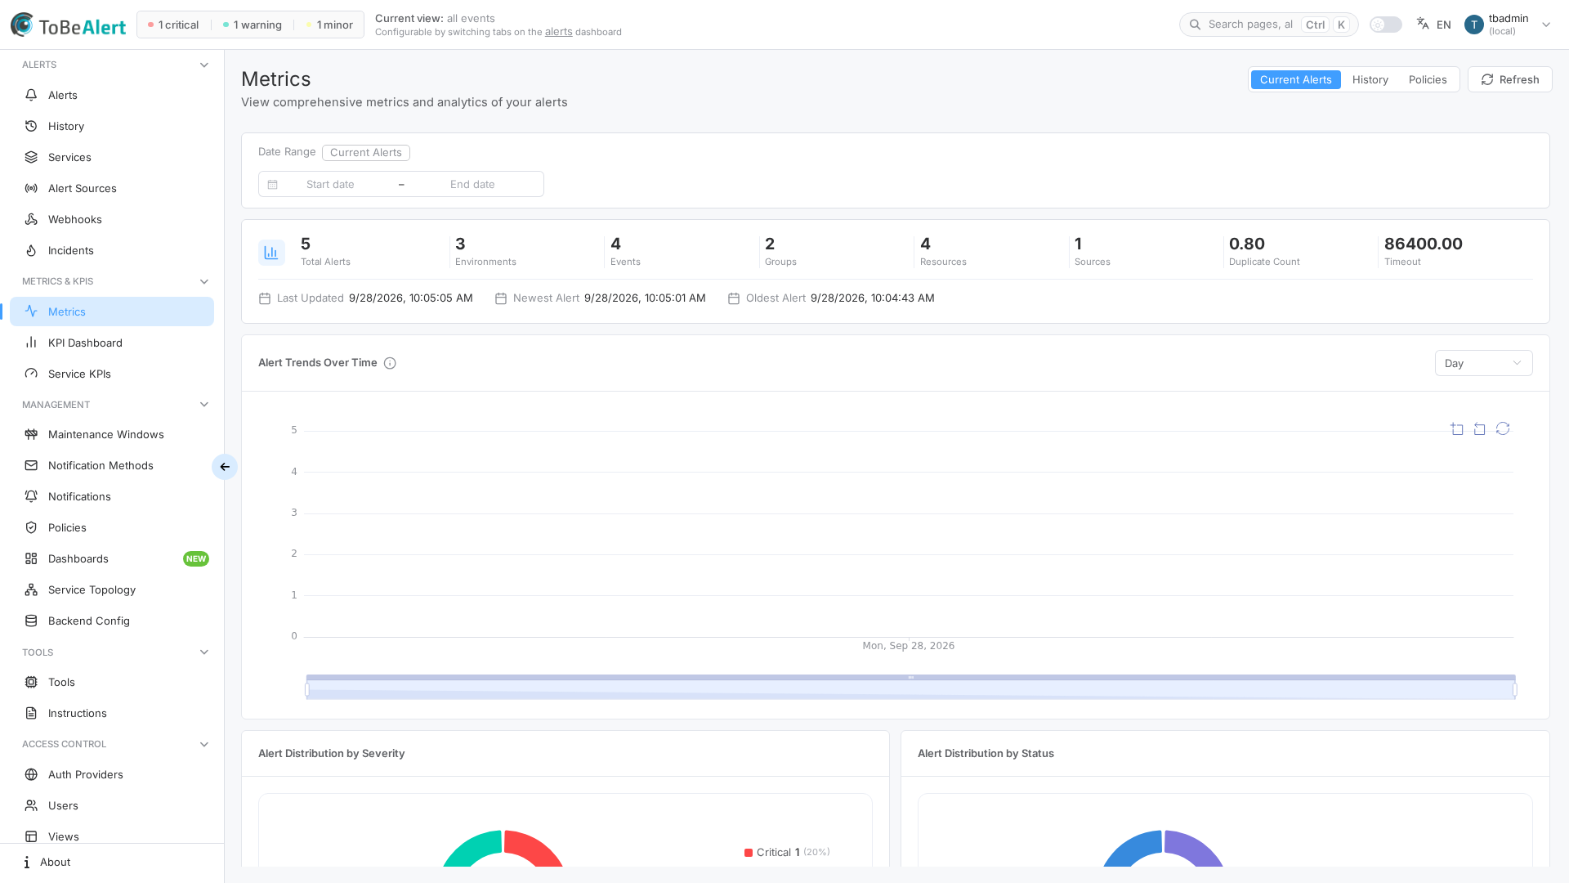Open the EN language selector
1569x883 pixels.
[1434, 25]
